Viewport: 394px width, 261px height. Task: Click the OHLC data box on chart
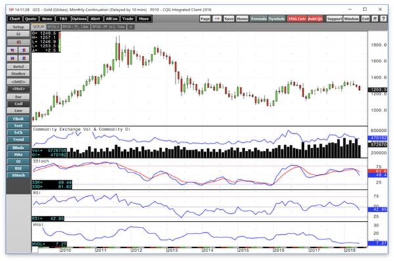click(46, 42)
